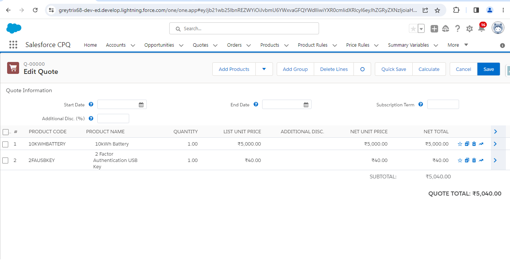510x262 pixels.
Task: Click the Add Group button
Action: (x=295, y=69)
